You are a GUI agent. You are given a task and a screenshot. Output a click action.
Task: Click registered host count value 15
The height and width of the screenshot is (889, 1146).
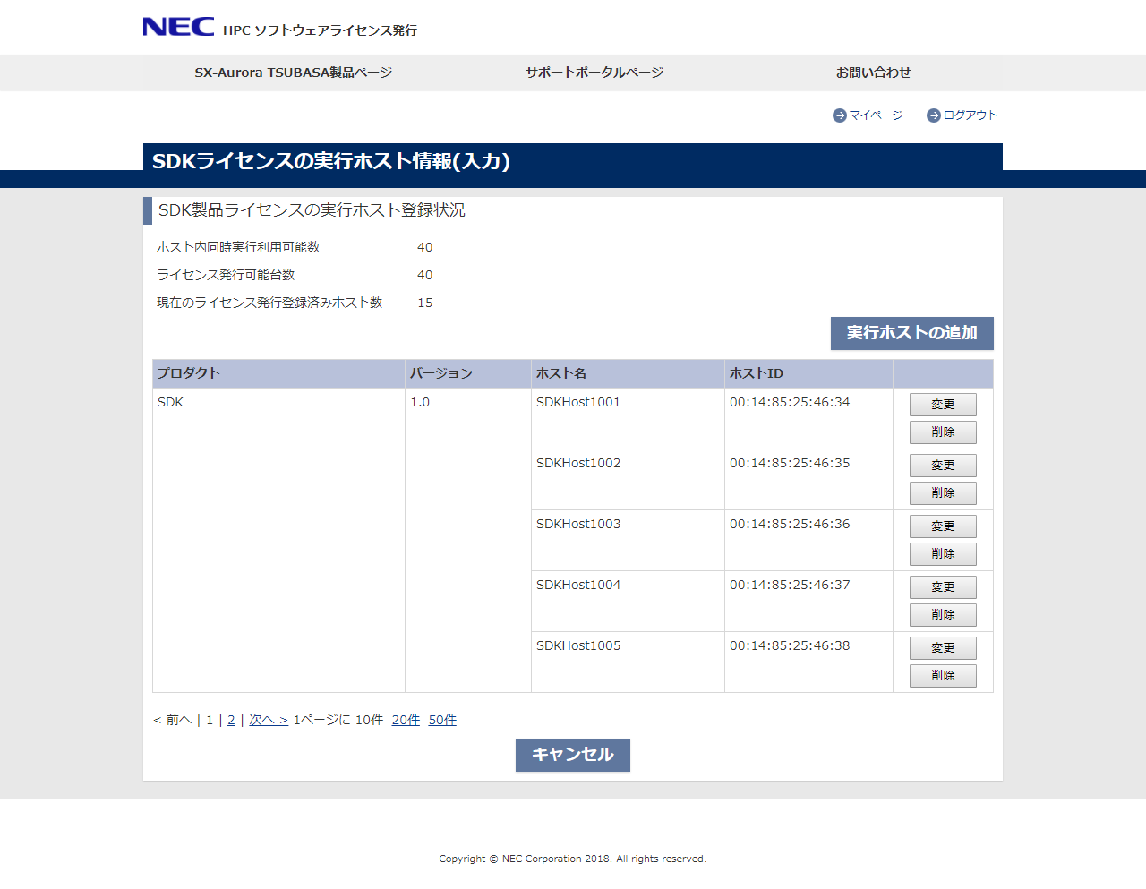[x=425, y=303]
